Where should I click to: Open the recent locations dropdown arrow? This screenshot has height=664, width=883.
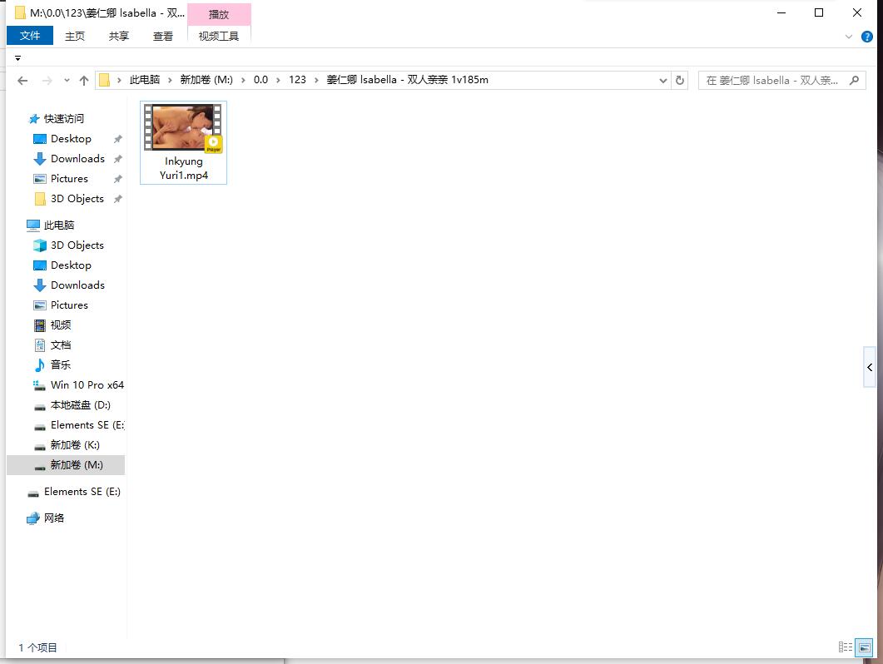pos(67,81)
